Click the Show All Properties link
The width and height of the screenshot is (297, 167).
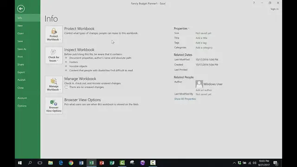pos(185,99)
